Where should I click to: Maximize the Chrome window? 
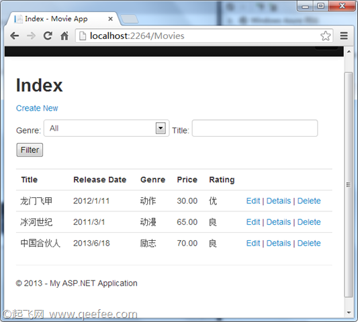click(320, 6)
